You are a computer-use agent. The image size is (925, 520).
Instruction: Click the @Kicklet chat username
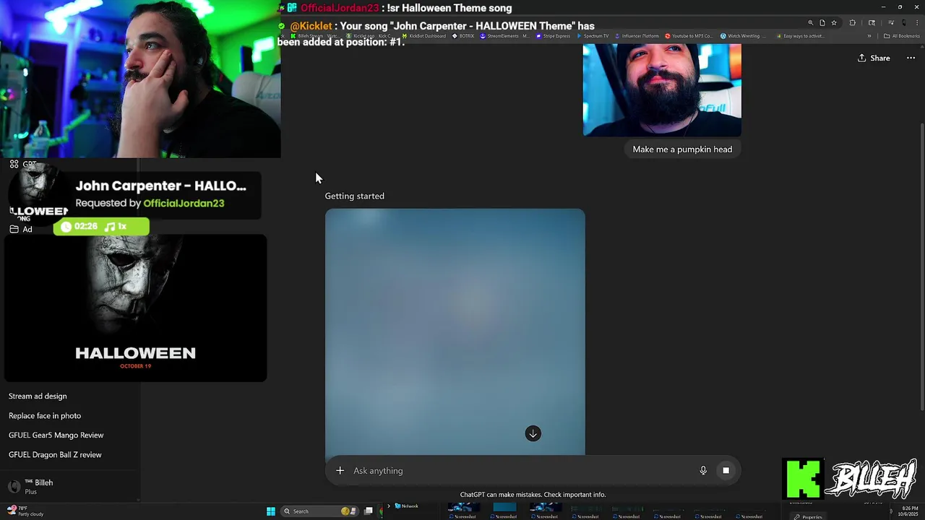click(311, 26)
